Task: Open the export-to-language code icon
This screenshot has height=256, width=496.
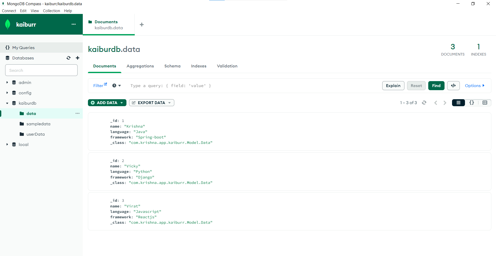Action: pos(453,86)
